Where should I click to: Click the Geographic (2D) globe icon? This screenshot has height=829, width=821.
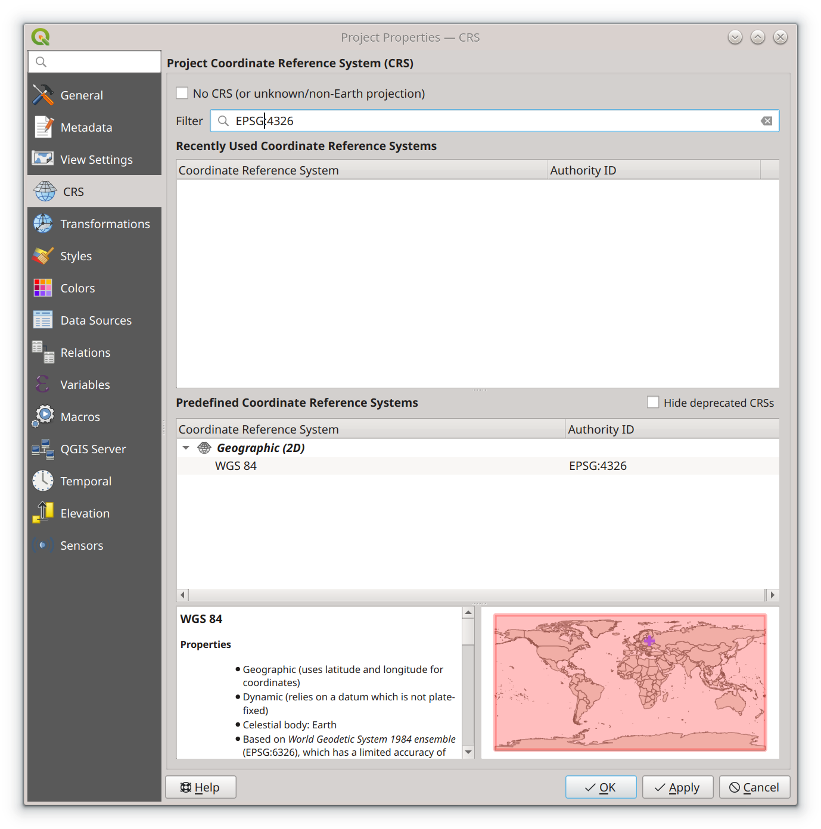pyautogui.click(x=204, y=447)
